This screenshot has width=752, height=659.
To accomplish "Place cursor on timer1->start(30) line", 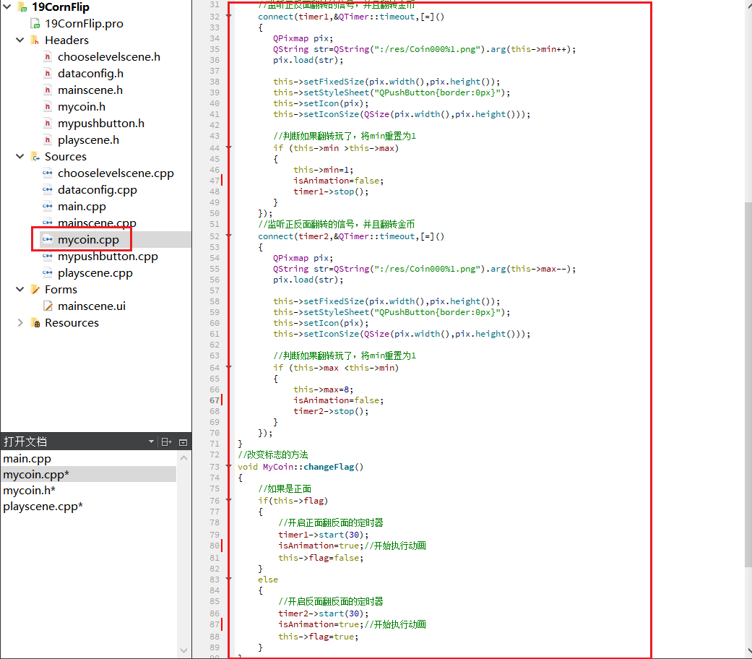I will pyautogui.click(x=323, y=534).
